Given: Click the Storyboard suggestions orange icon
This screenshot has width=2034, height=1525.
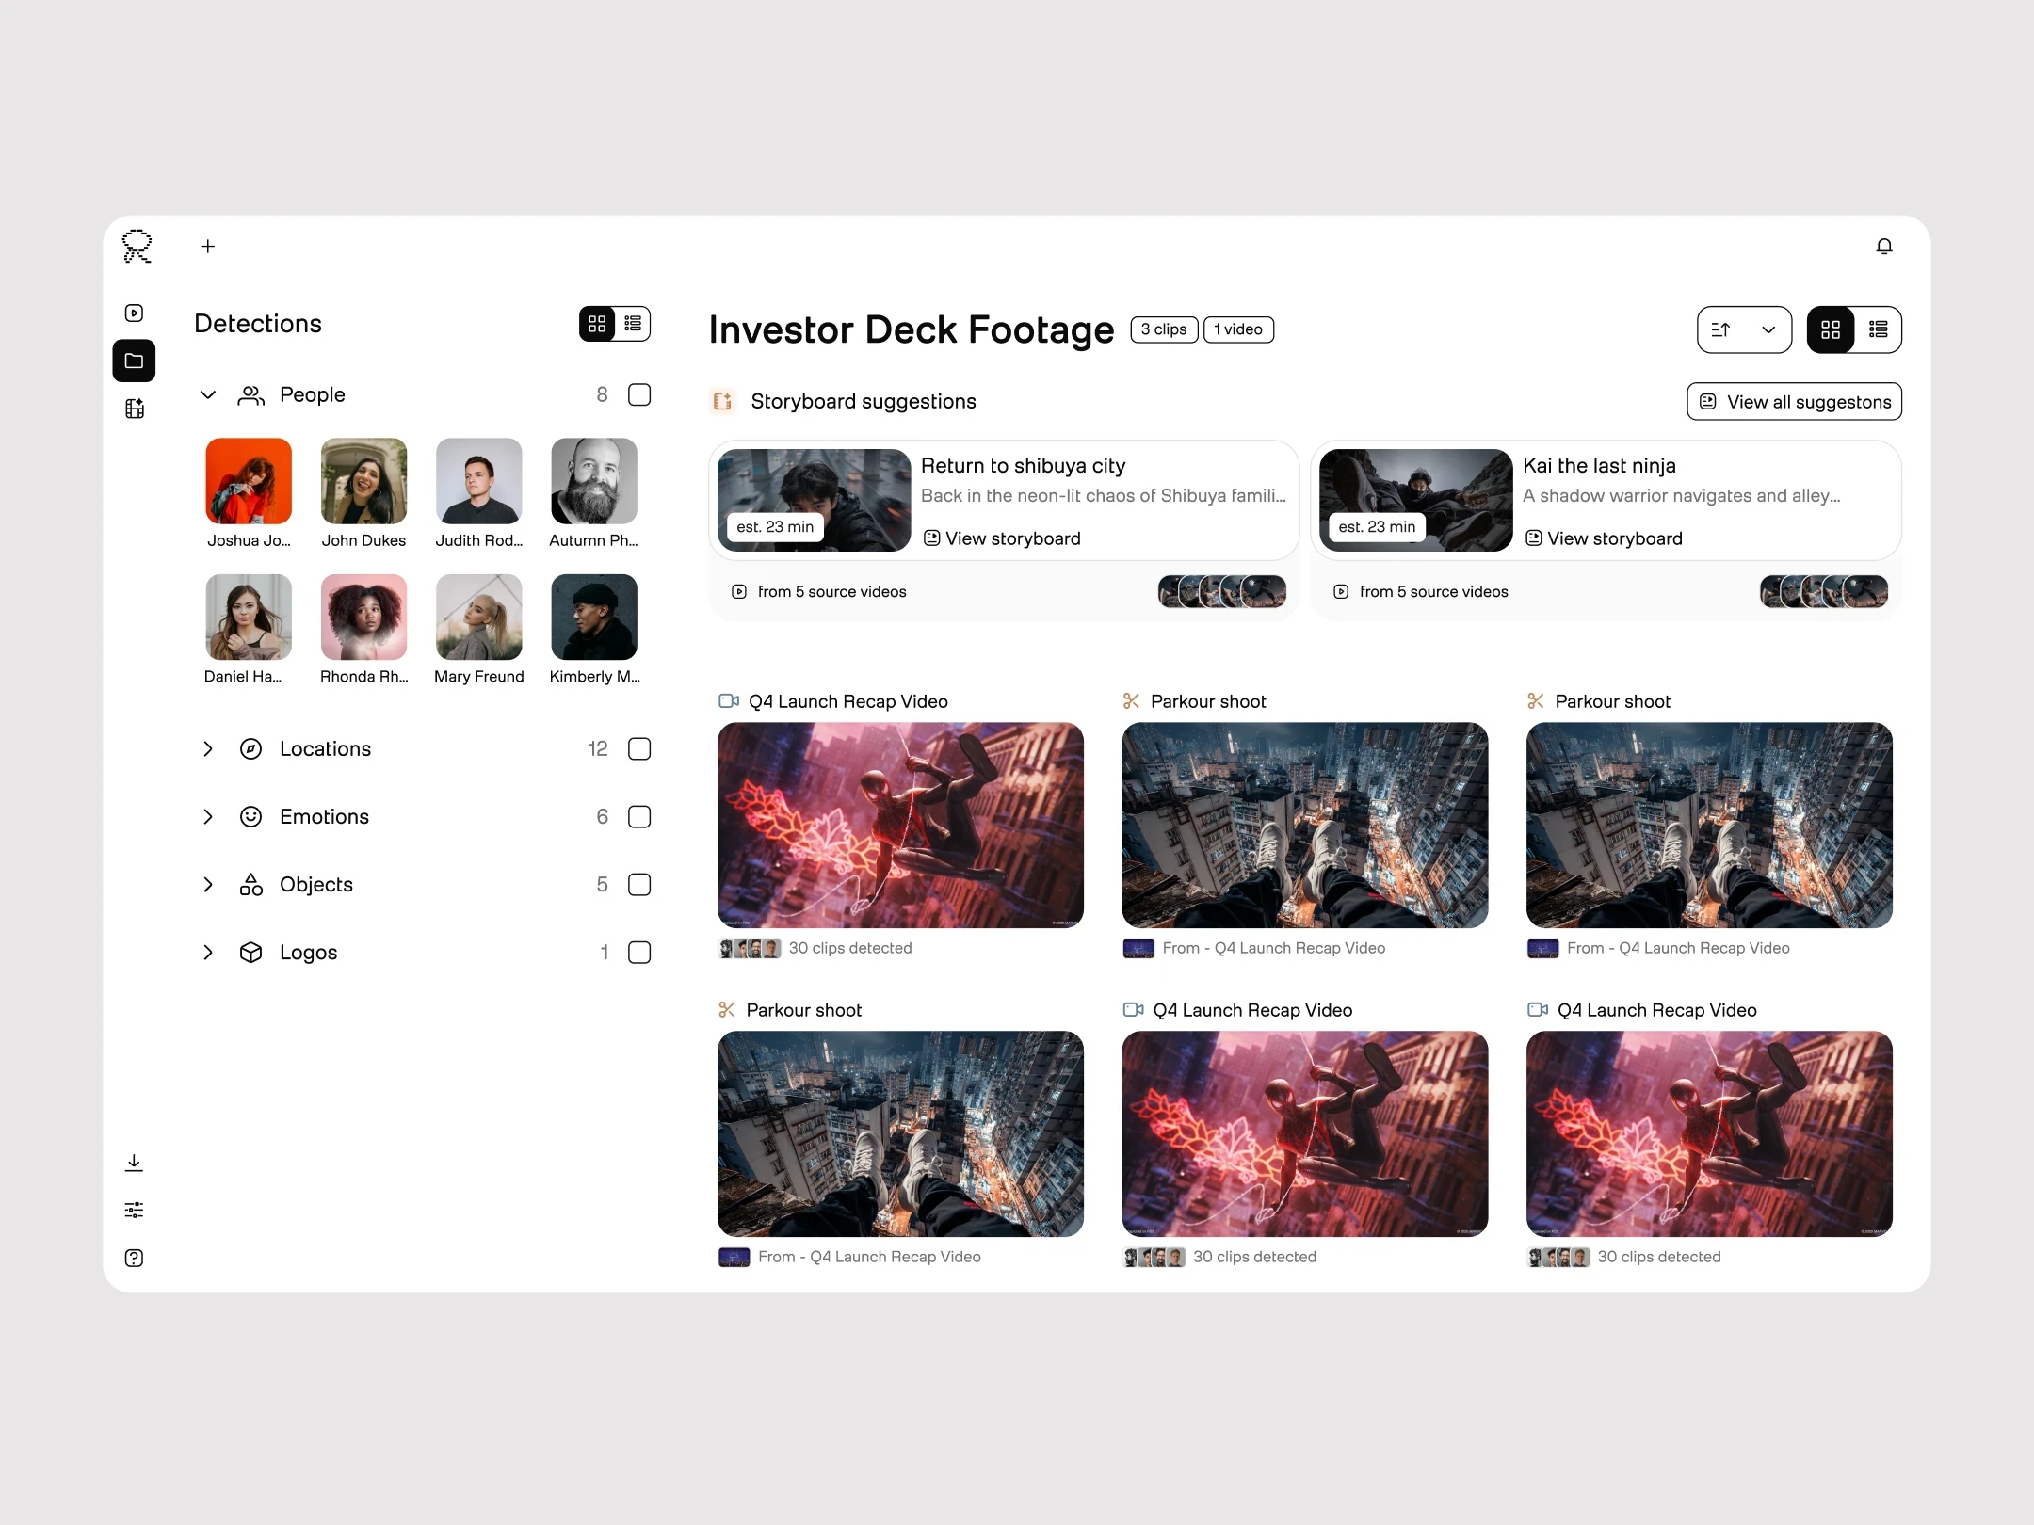Looking at the screenshot, I should pyautogui.click(x=722, y=402).
